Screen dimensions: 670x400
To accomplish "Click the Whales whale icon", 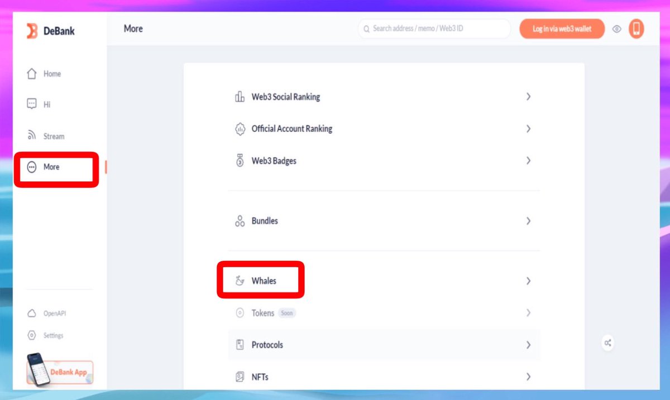I will 240,281.
